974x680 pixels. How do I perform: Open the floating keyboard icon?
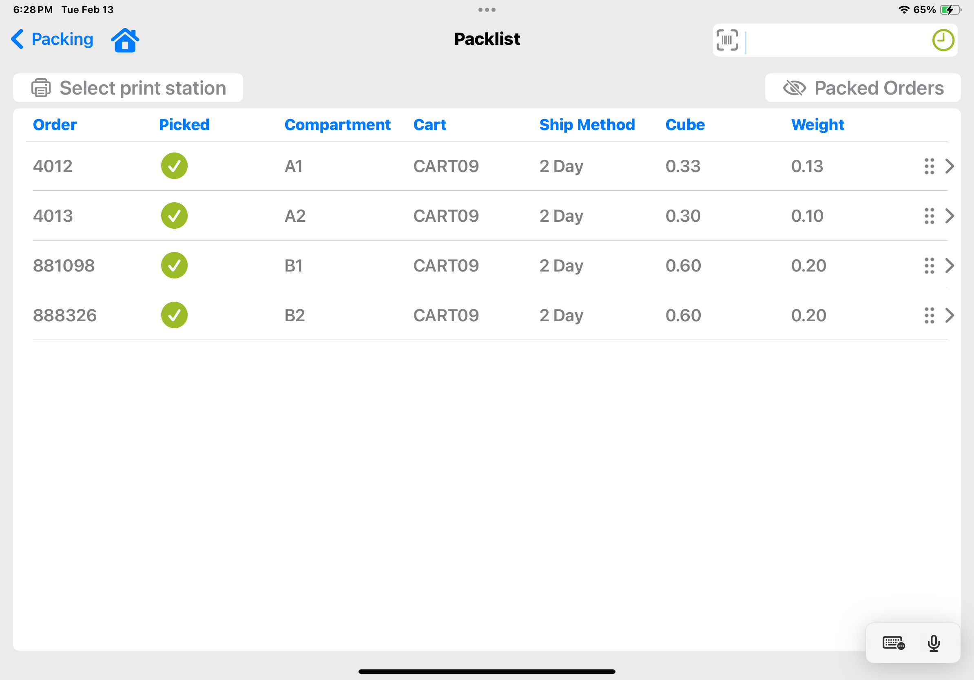(x=893, y=643)
